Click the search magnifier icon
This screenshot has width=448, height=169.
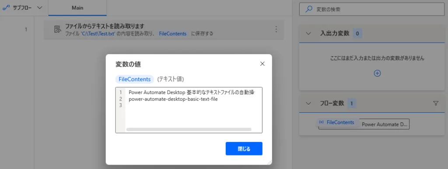pos(308,10)
